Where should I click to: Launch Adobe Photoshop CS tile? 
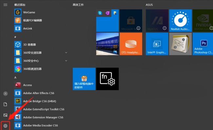203,44
